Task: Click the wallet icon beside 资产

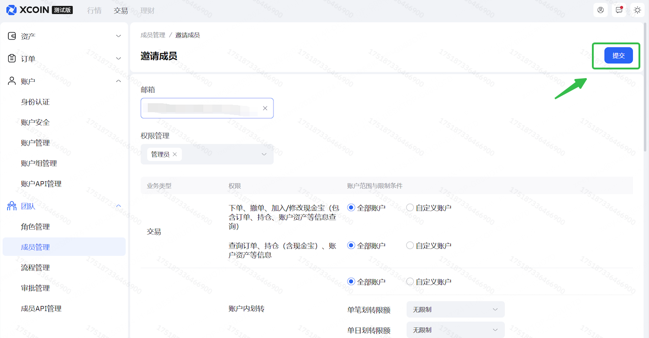Action: point(12,36)
